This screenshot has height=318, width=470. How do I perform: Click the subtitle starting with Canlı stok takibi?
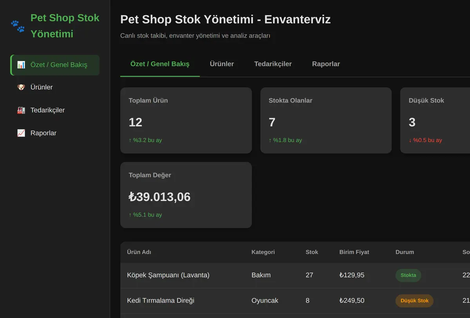tap(195, 36)
